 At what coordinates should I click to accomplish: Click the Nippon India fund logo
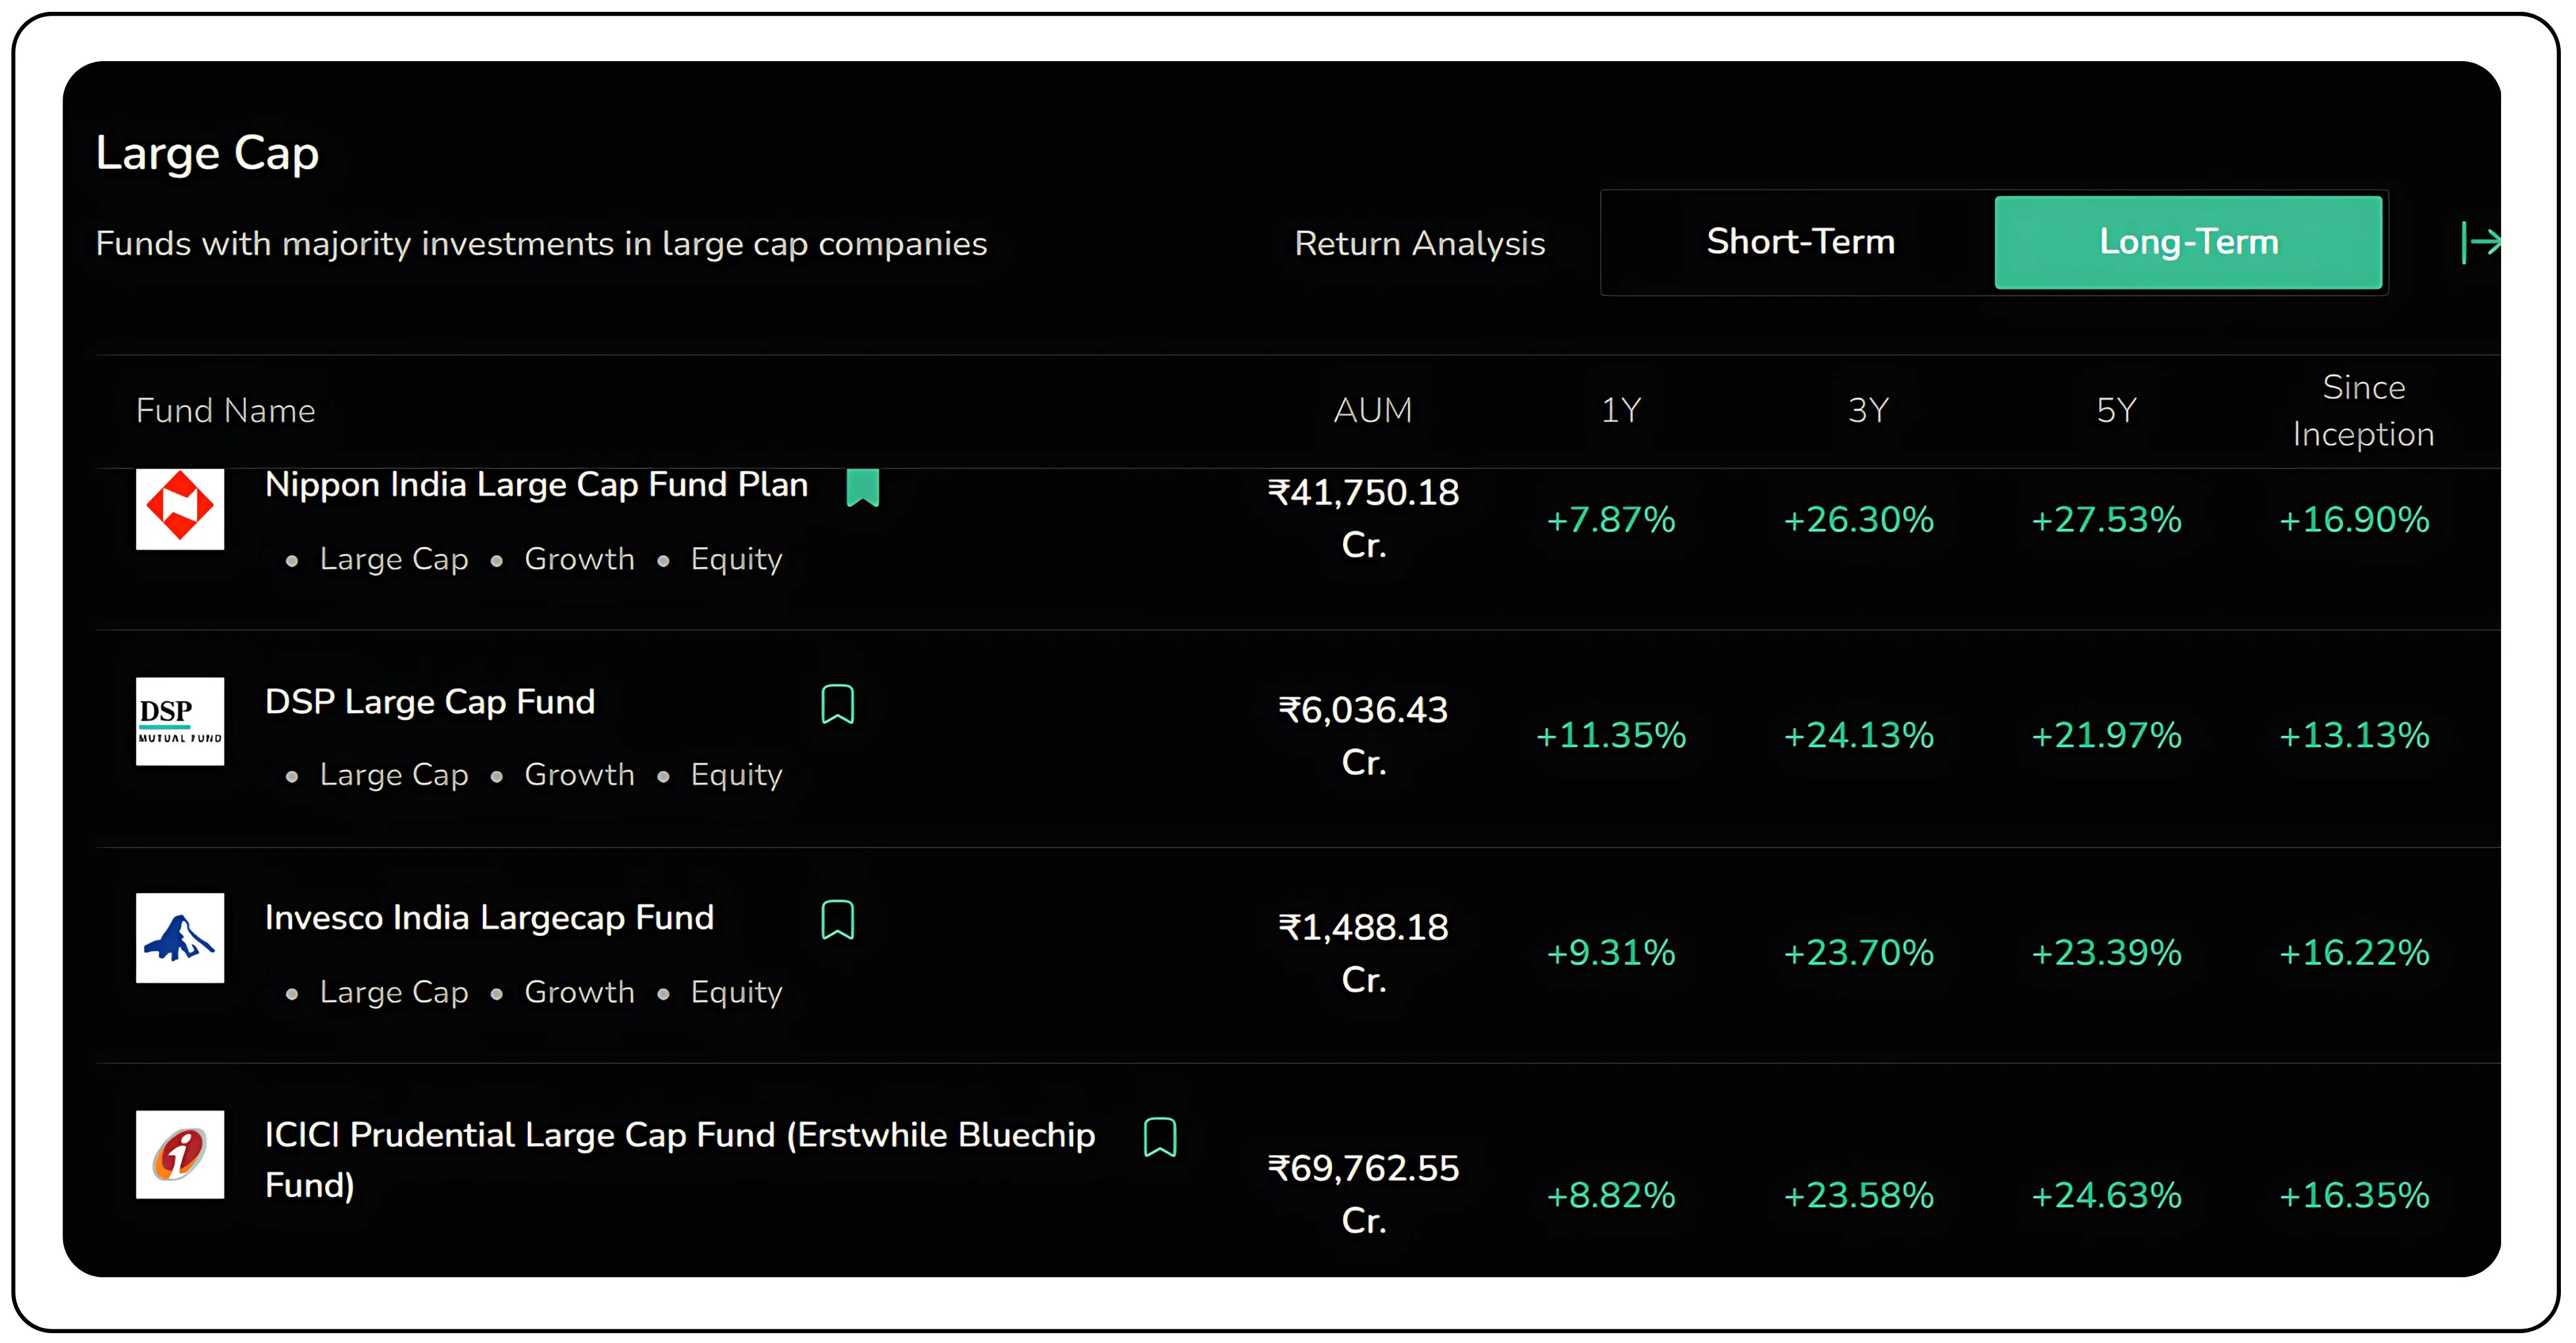tap(180, 508)
